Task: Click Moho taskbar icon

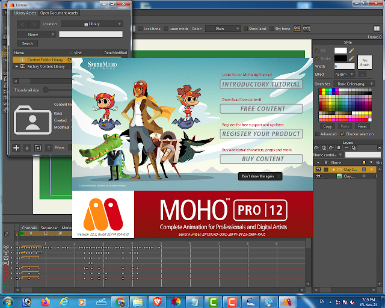Action: click(x=286, y=302)
